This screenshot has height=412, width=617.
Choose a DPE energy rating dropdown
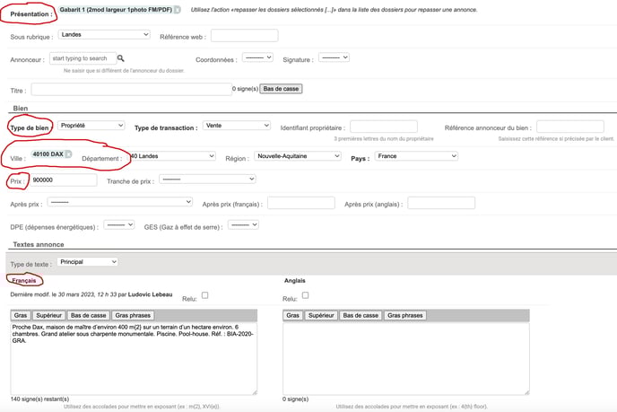[119, 225]
